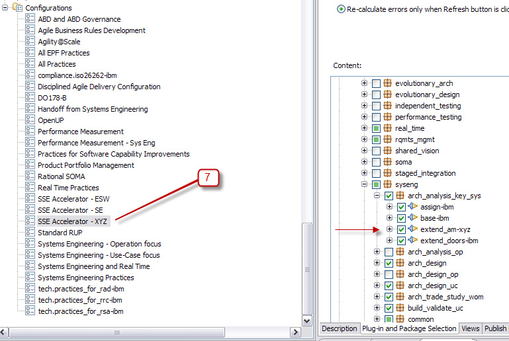Viewport: 509px width, 341px height.
Task: Click the DO178-B configuration icon
Action: pos(30,97)
